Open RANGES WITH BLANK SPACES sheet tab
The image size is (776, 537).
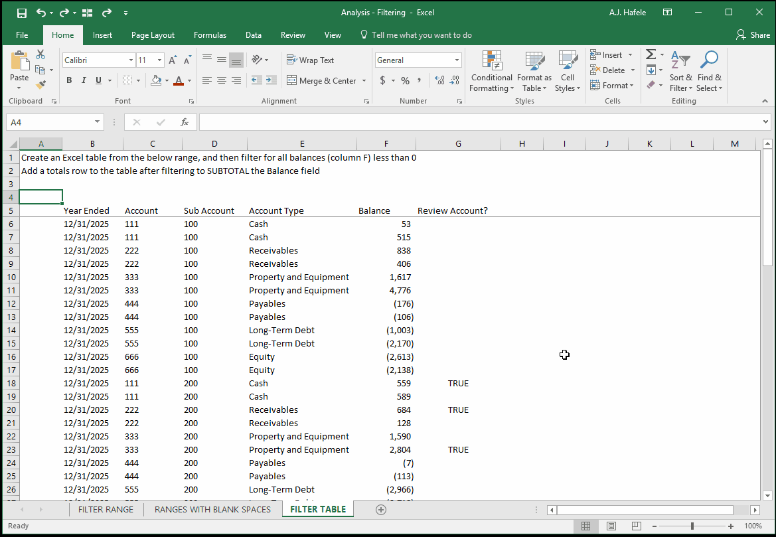(213, 509)
